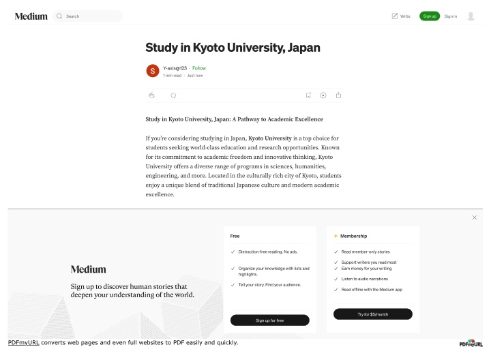Click "Read offline with the Medium app" item
491x347 pixels.
tap(372, 289)
